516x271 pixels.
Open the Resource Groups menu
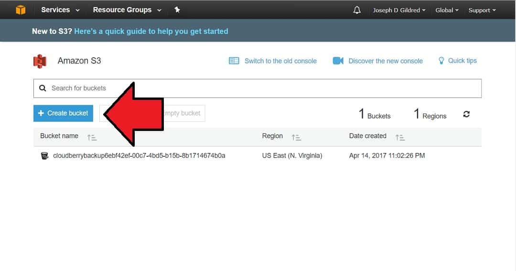point(127,10)
